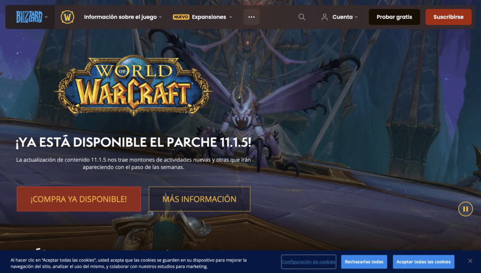The height and width of the screenshot is (273, 481).
Task: Expand the Blizzard logo chevron
Action: click(x=46, y=17)
